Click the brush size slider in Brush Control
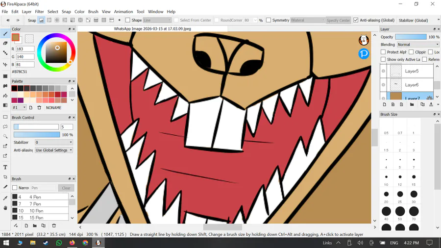The width and height of the screenshot is (441, 248). pos(36,127)
